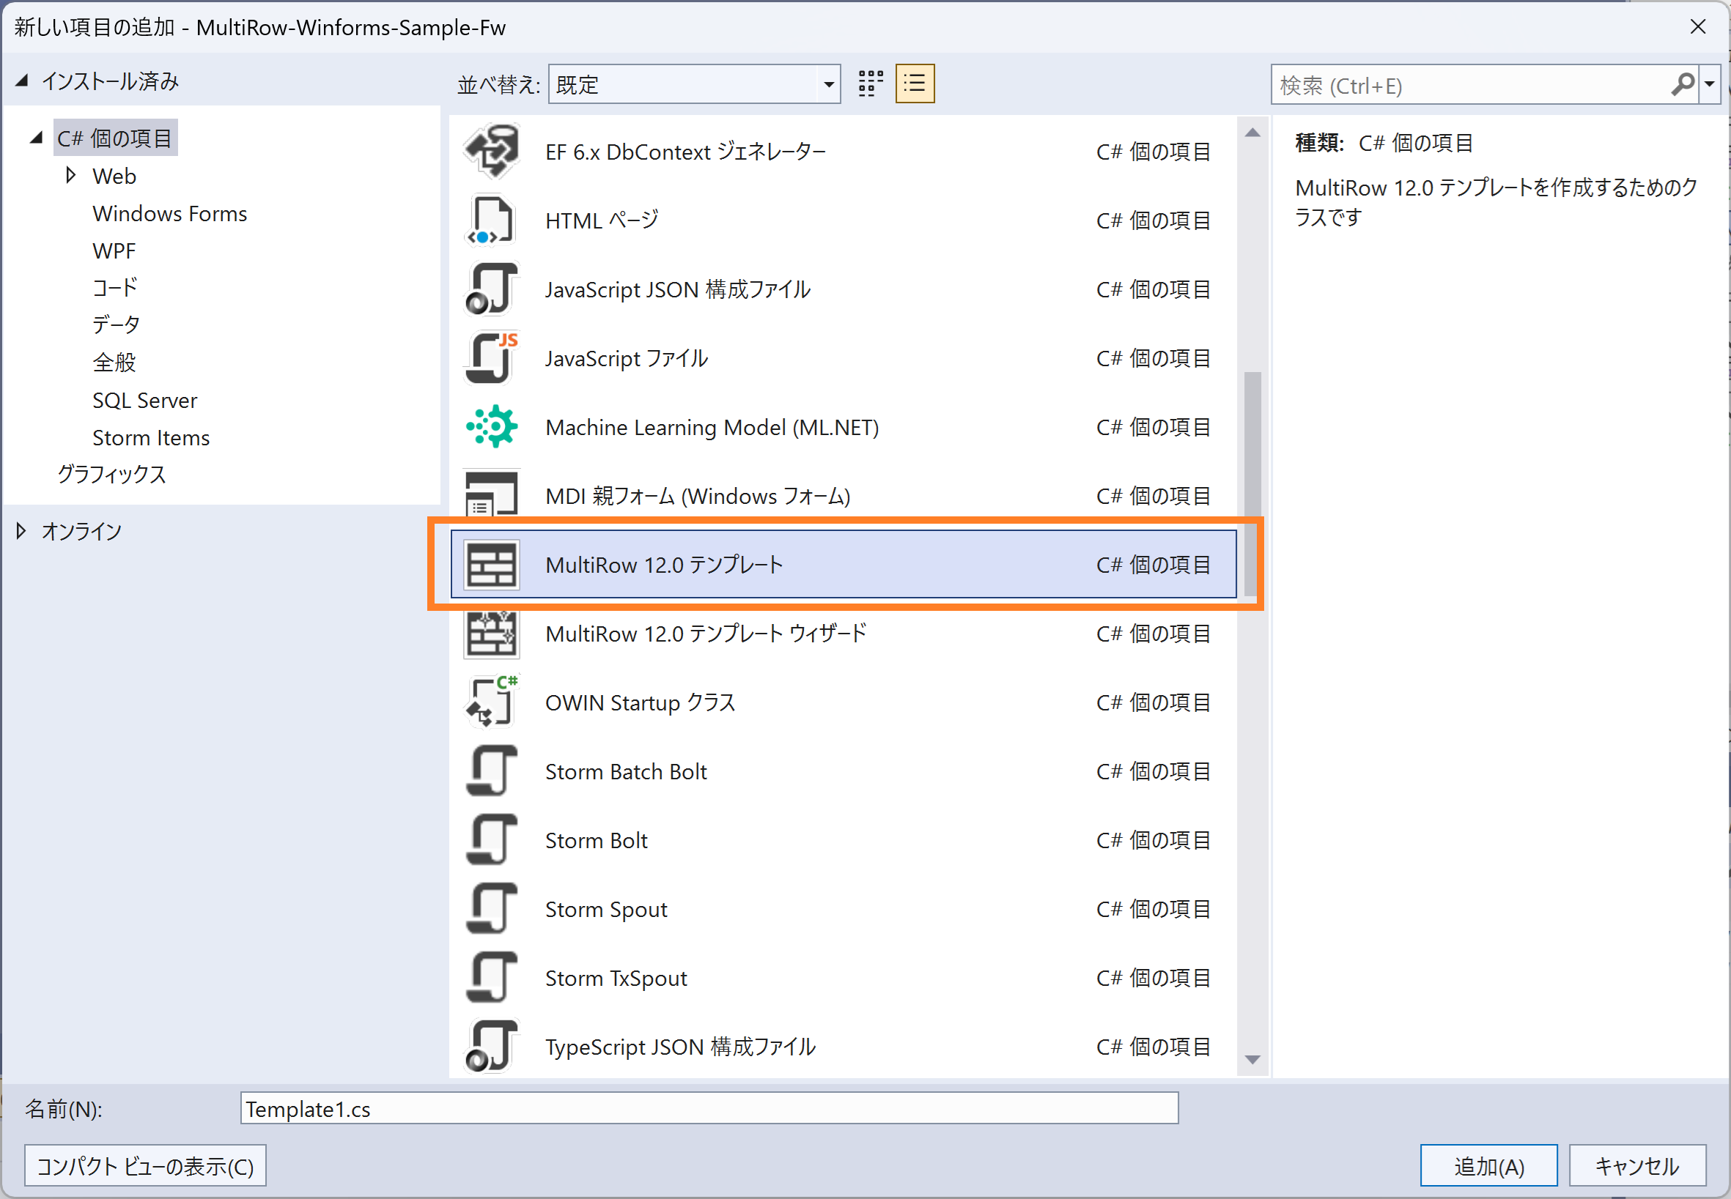Select the Web category
1731x1199 pixels.
(x=114, y=176)
